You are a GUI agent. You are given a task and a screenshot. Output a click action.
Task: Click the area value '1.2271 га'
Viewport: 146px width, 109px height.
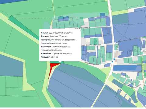pos(54,57)
